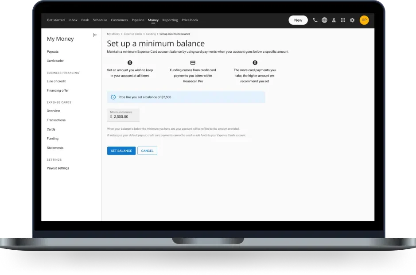Open the QuickBooks integration icon
This screenshot has width=416, height=275.
point(324,20)
